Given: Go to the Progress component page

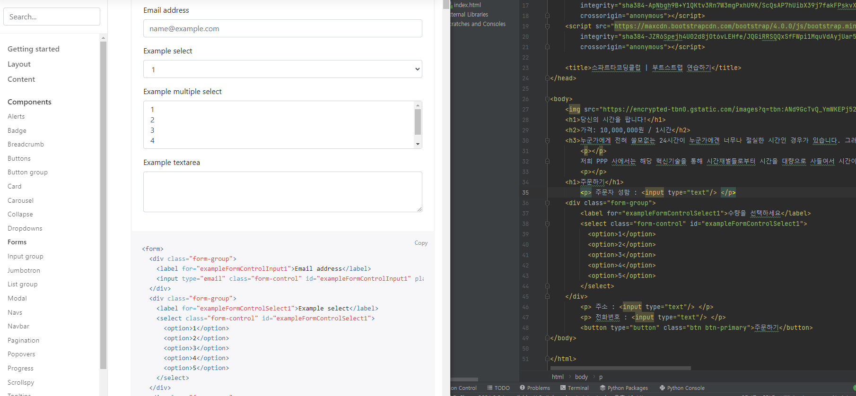Looking at the screenshot, I should click(x=20, y=368).
